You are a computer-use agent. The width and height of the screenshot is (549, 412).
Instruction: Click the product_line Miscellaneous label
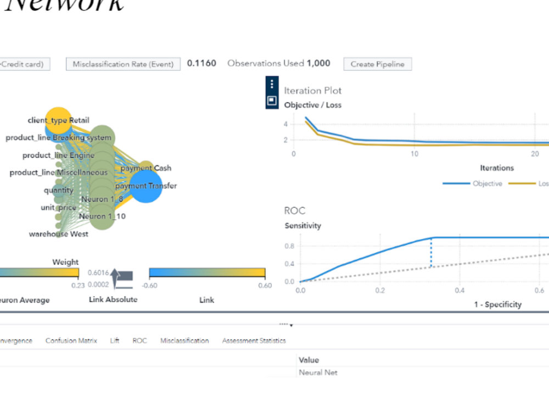tap(59, 172)
